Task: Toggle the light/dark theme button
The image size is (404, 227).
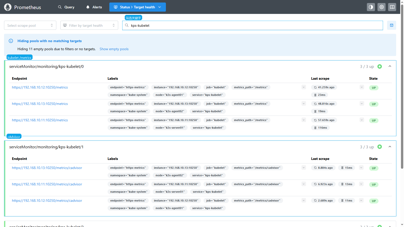Action: (x=371, y=7)
